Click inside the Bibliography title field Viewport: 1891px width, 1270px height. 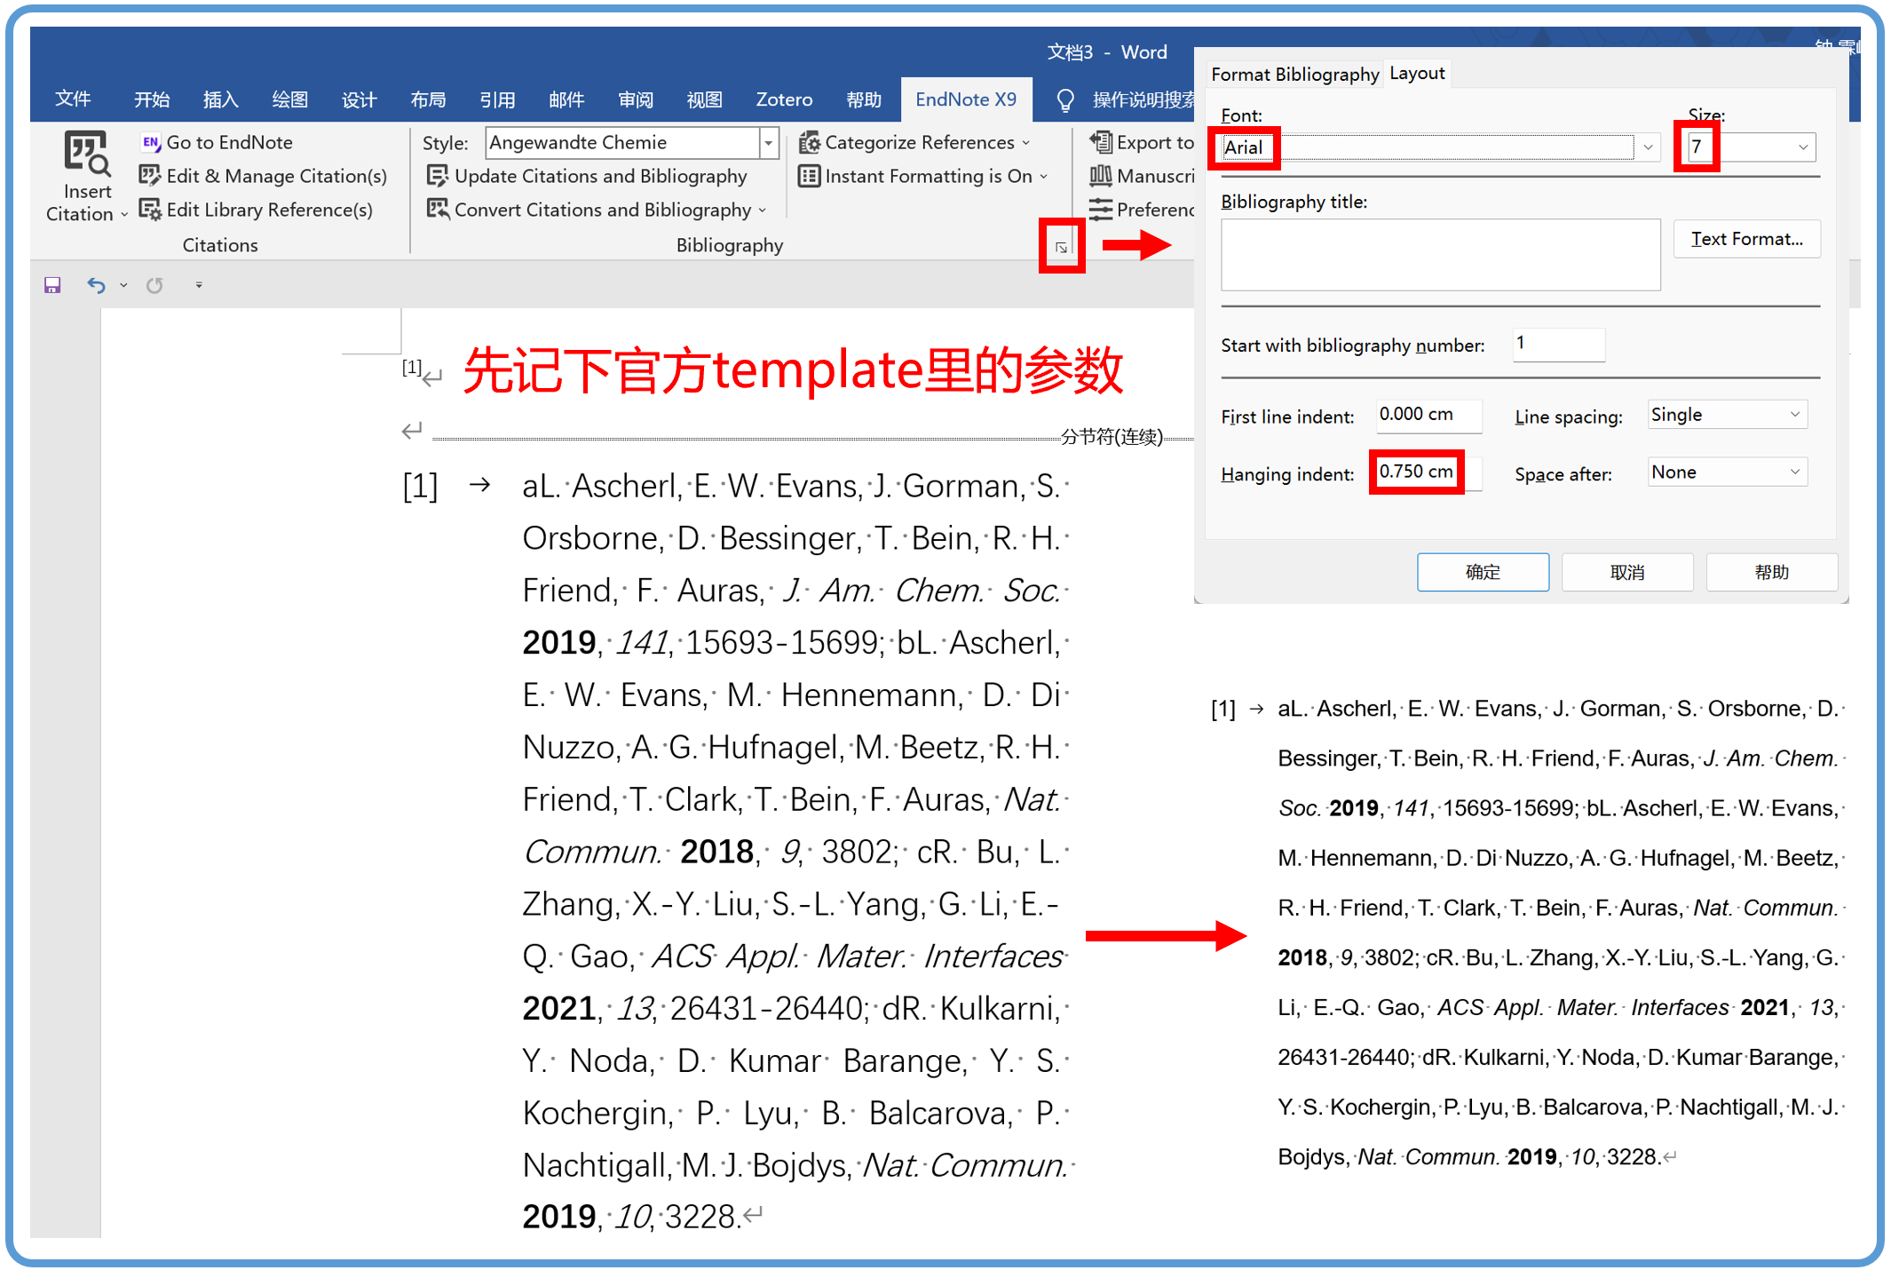[x=1440, y=255]
